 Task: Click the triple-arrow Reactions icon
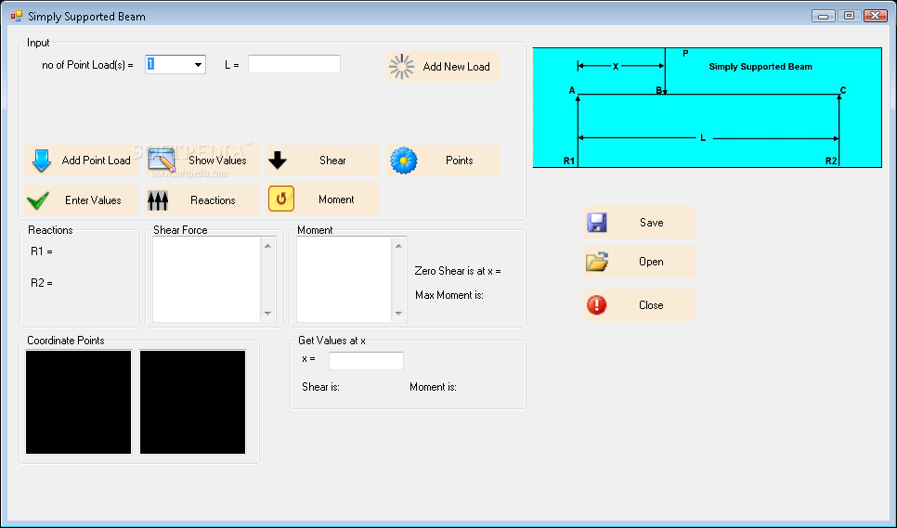158,200
